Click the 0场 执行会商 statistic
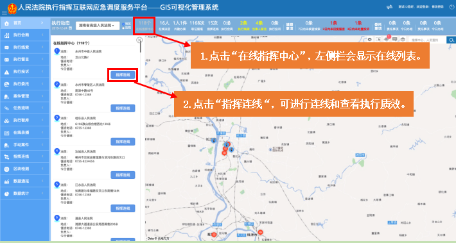This screenshot has height=243, width=456. [x=227, y=26]
